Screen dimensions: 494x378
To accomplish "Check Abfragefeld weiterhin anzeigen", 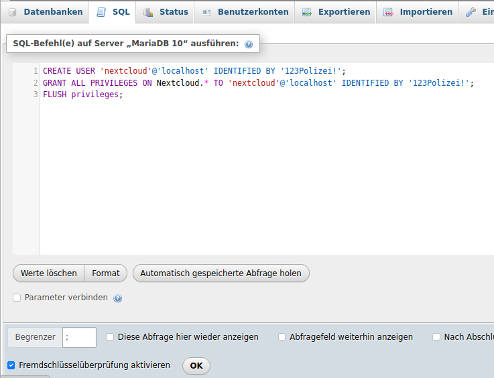I will (282, 337).
